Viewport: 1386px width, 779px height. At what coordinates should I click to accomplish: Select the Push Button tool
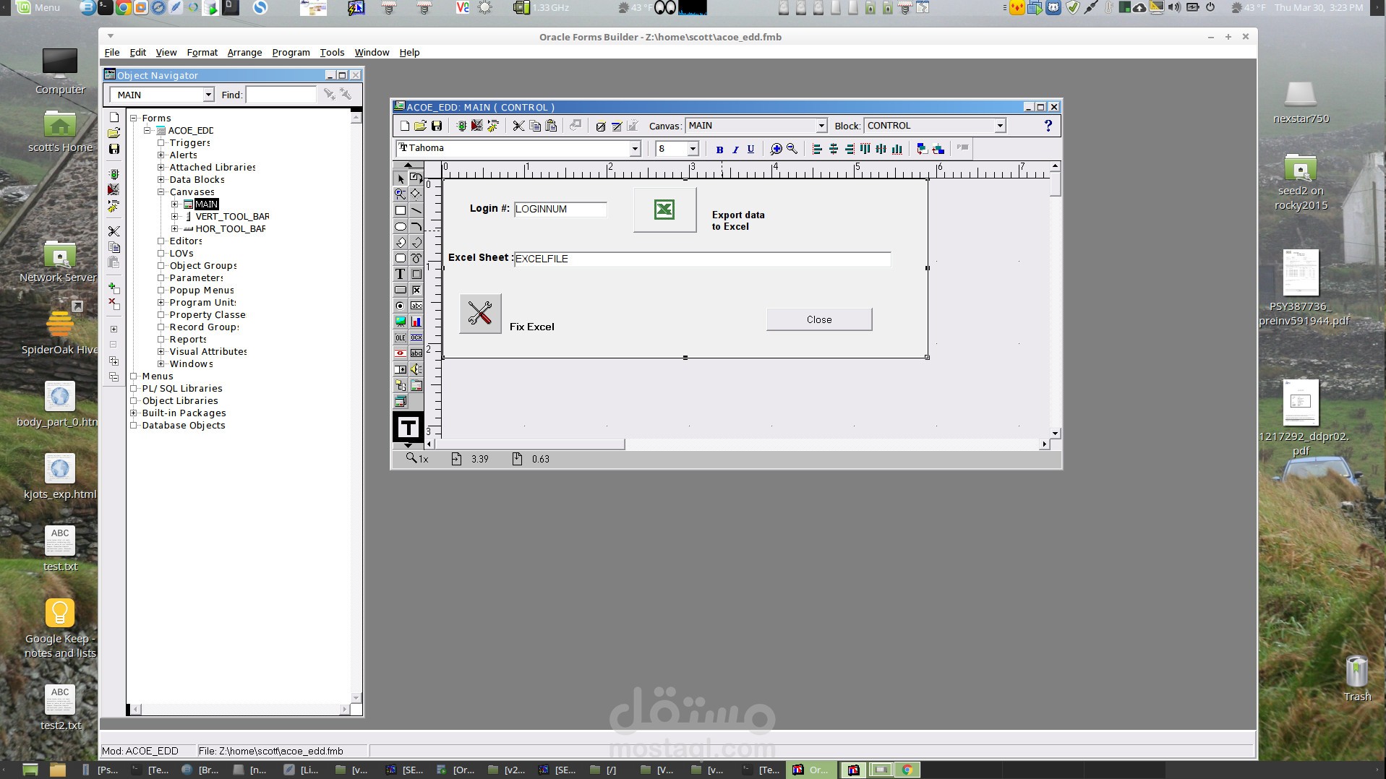[401, 290]
